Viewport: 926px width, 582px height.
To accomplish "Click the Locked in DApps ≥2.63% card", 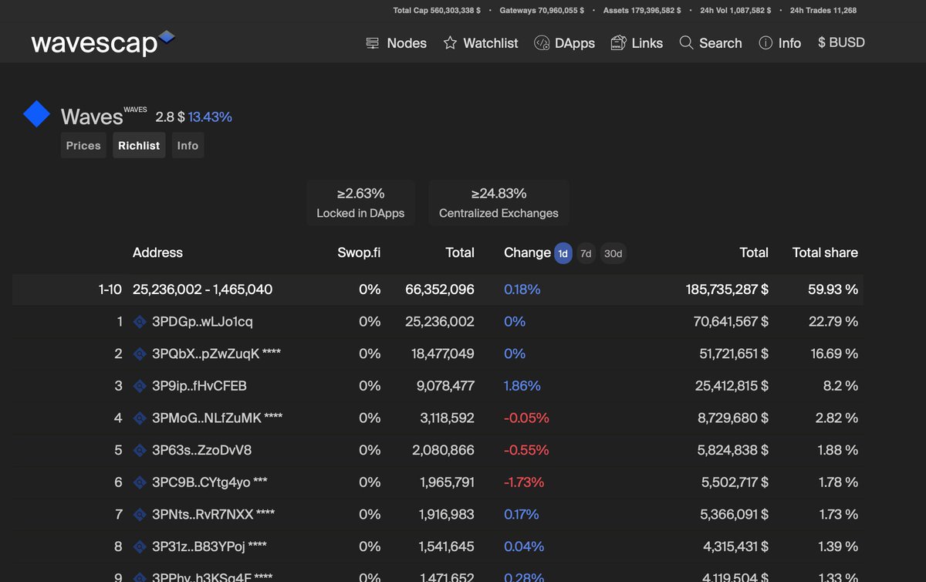I will point(360,203).
